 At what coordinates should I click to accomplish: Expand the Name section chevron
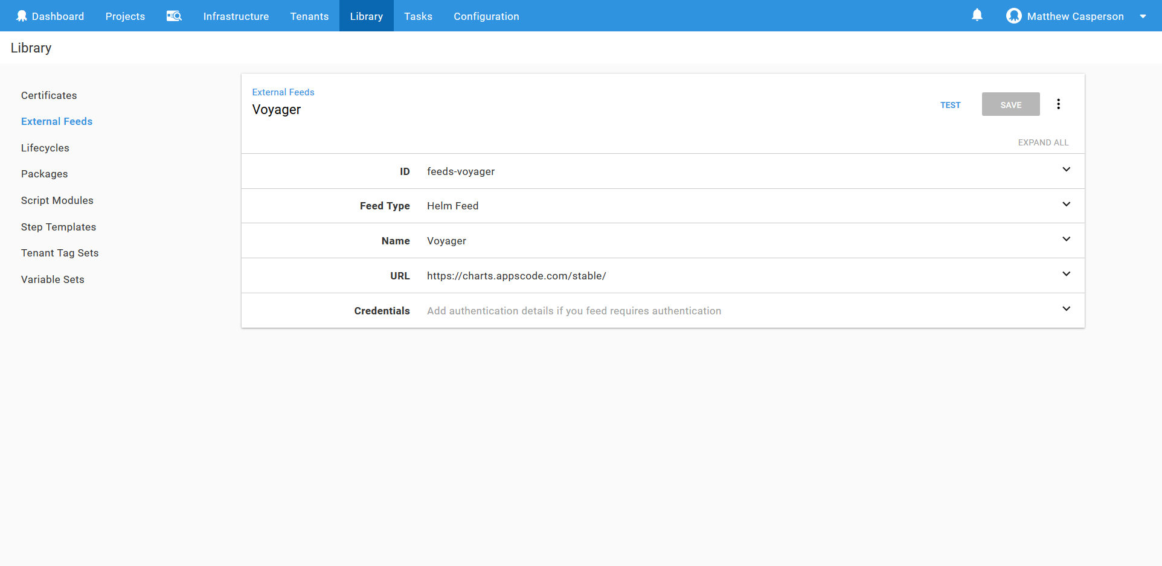[1066, 240]
